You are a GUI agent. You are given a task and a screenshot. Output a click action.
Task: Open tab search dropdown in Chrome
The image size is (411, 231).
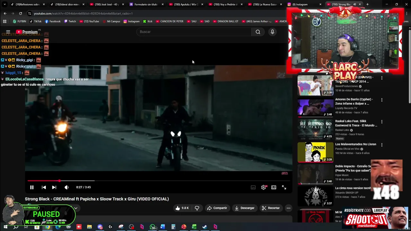[x=4, y=4]
